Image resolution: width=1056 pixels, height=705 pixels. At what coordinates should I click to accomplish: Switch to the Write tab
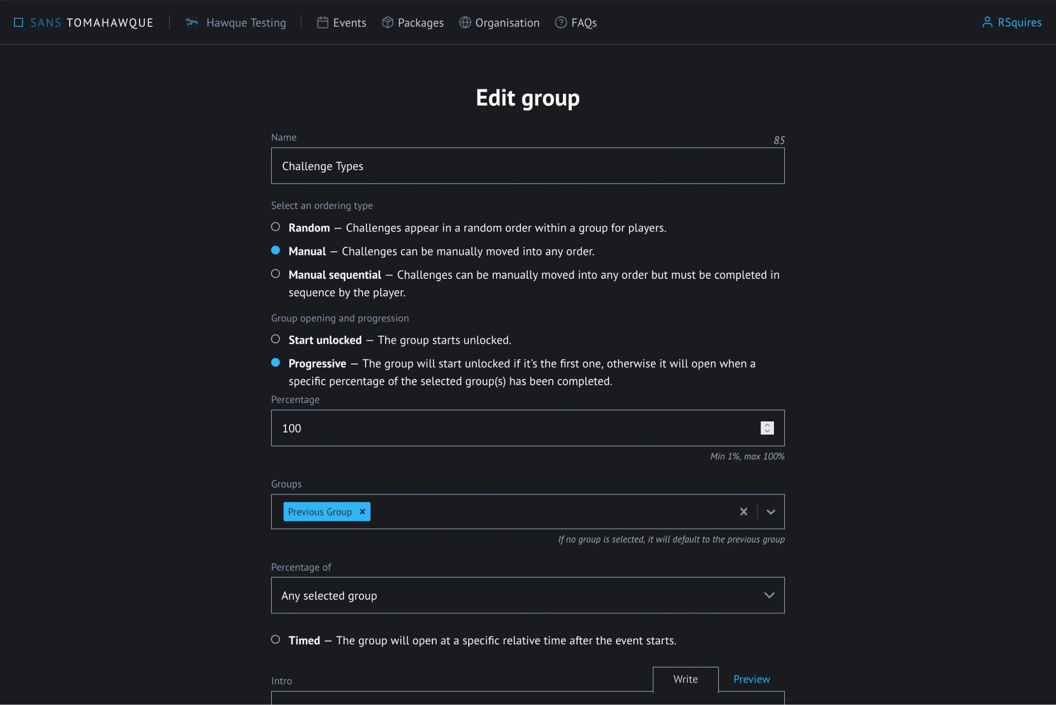click(x=685, y=679)
